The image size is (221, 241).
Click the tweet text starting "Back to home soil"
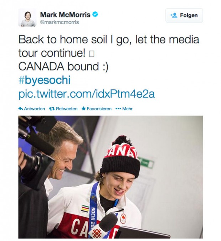(108, 39)
